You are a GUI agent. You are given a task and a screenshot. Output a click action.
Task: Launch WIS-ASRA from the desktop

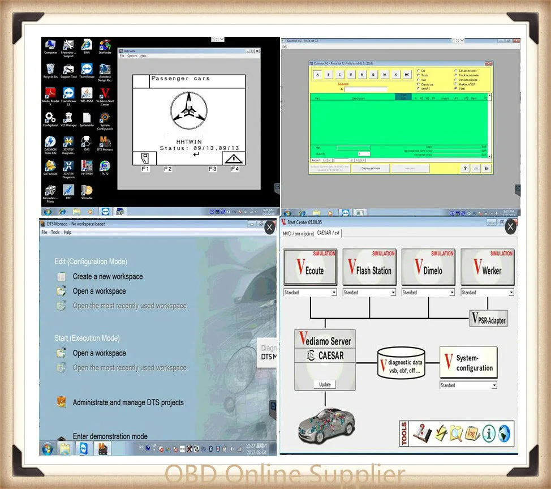point(87,95)
